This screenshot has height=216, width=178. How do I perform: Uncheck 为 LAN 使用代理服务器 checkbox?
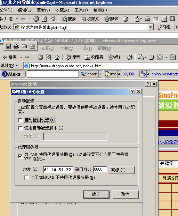[x=20, y=156]
